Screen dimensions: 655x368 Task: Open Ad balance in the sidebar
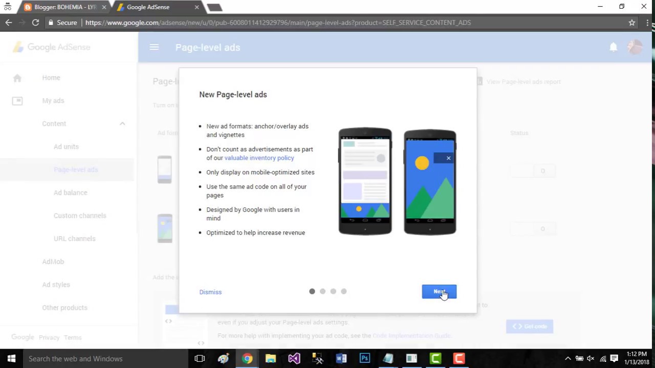[71, 193]
